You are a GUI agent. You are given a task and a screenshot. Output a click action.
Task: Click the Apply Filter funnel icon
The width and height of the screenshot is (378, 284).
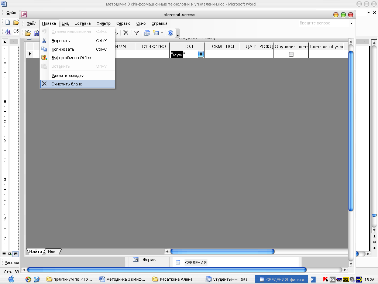point(137,33)
